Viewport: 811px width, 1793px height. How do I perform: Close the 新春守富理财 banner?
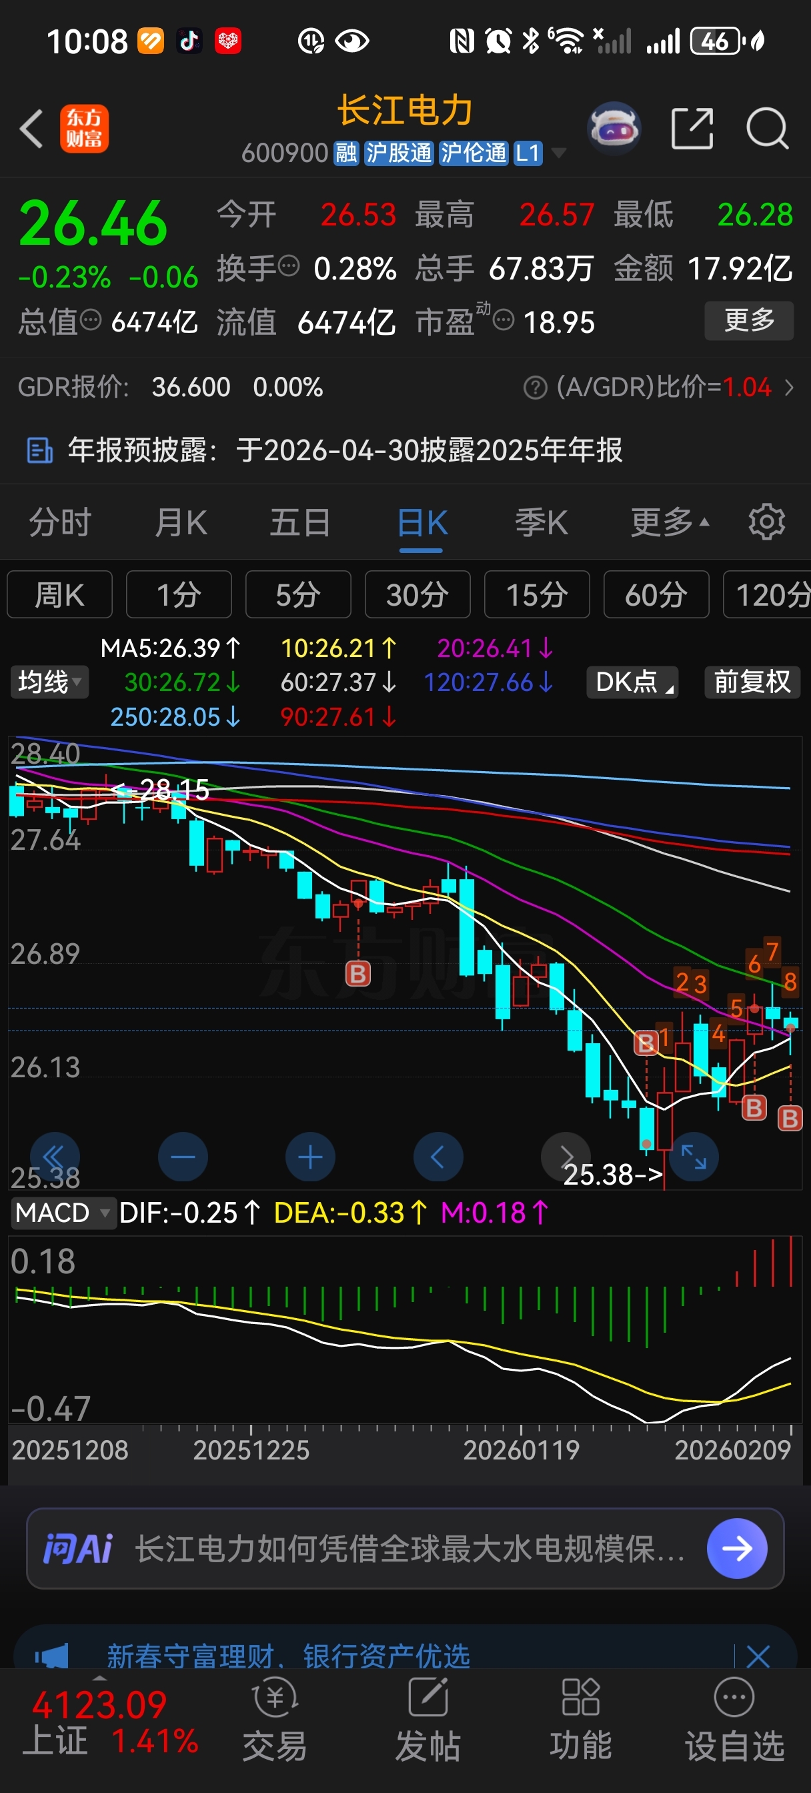click(758, 1656)
